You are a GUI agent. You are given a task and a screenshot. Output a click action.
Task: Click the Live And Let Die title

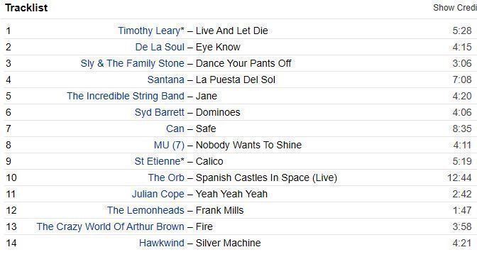point(232,31)
